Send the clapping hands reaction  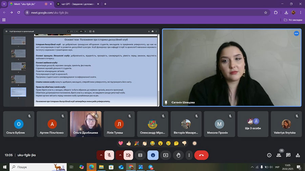144,143
